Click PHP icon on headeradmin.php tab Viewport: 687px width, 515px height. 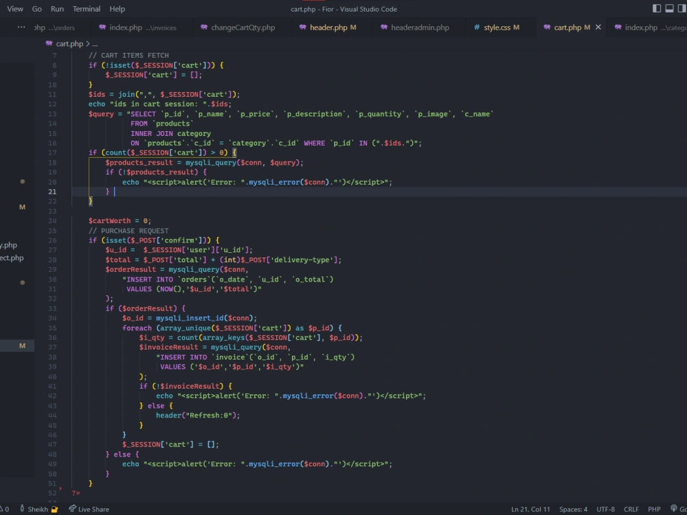[x=384, y=27]
